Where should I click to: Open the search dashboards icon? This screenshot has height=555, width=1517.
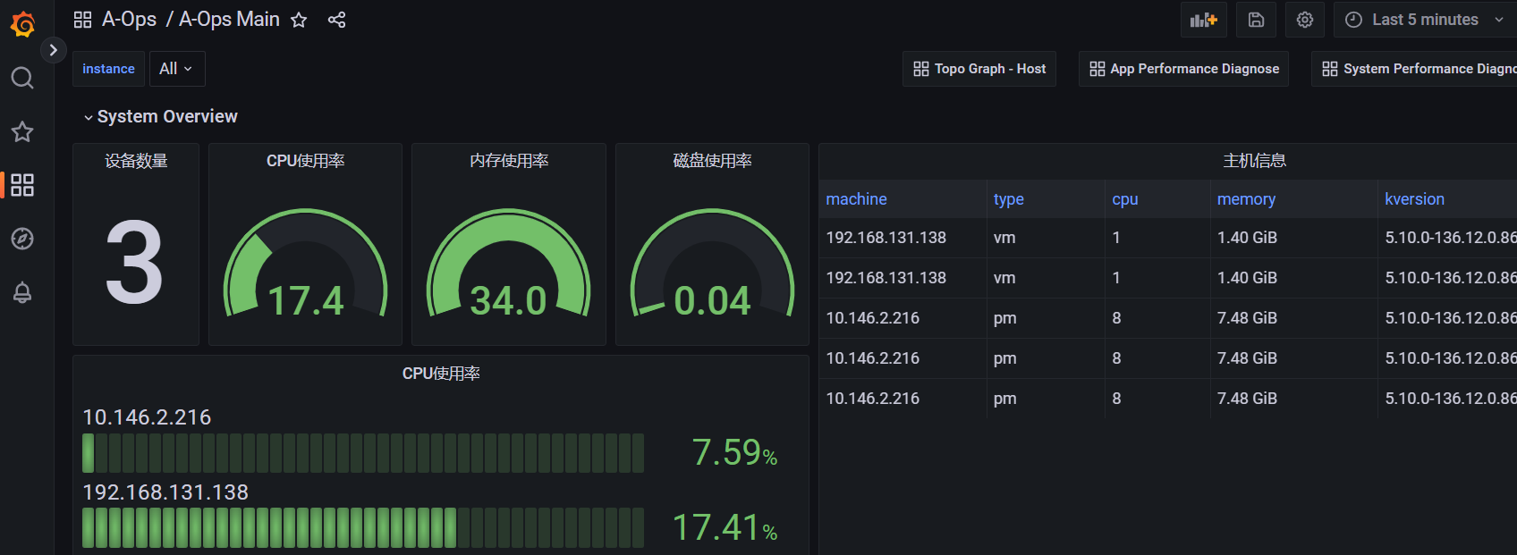pos(22,79)
